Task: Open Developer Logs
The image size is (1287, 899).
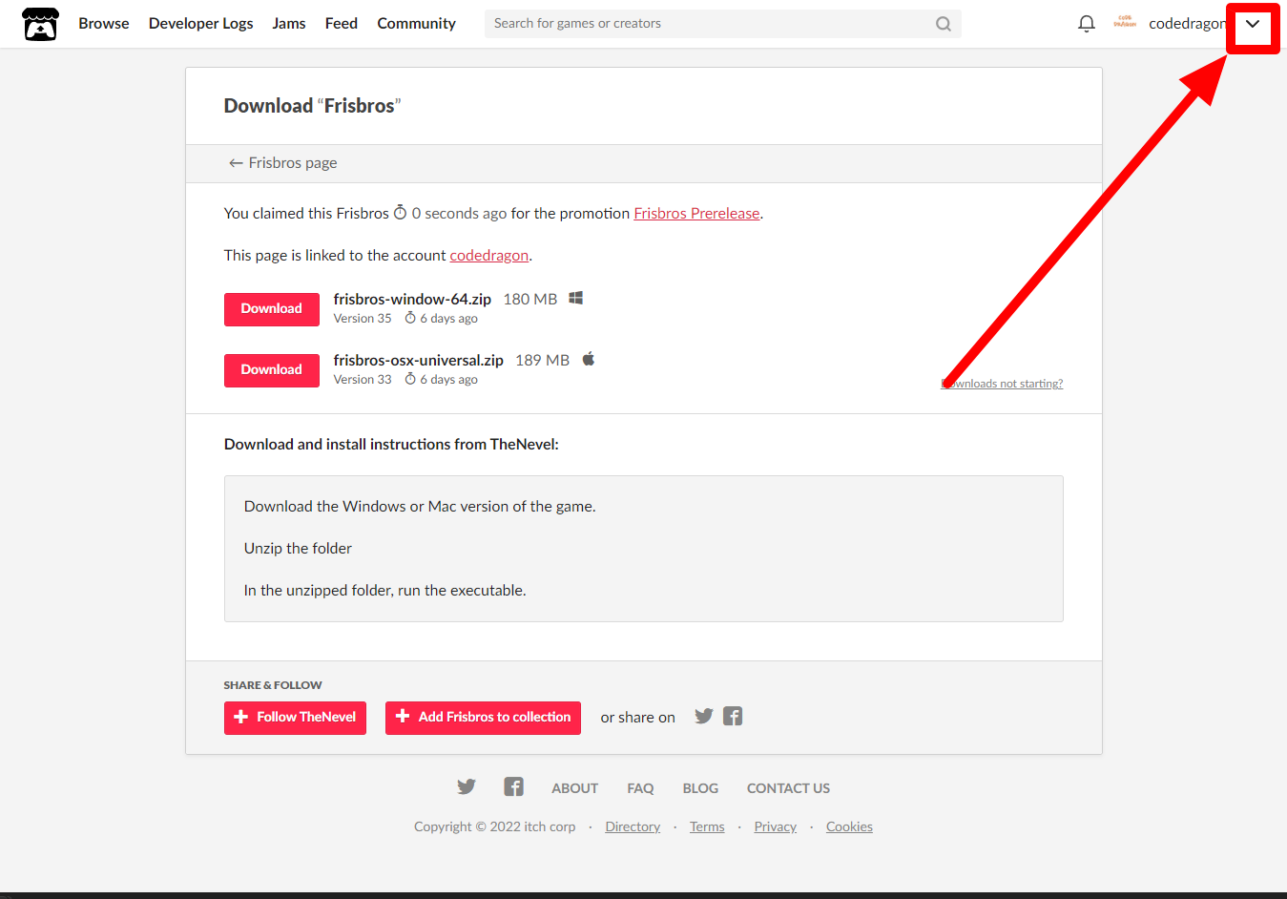Action: pos(201,24)
